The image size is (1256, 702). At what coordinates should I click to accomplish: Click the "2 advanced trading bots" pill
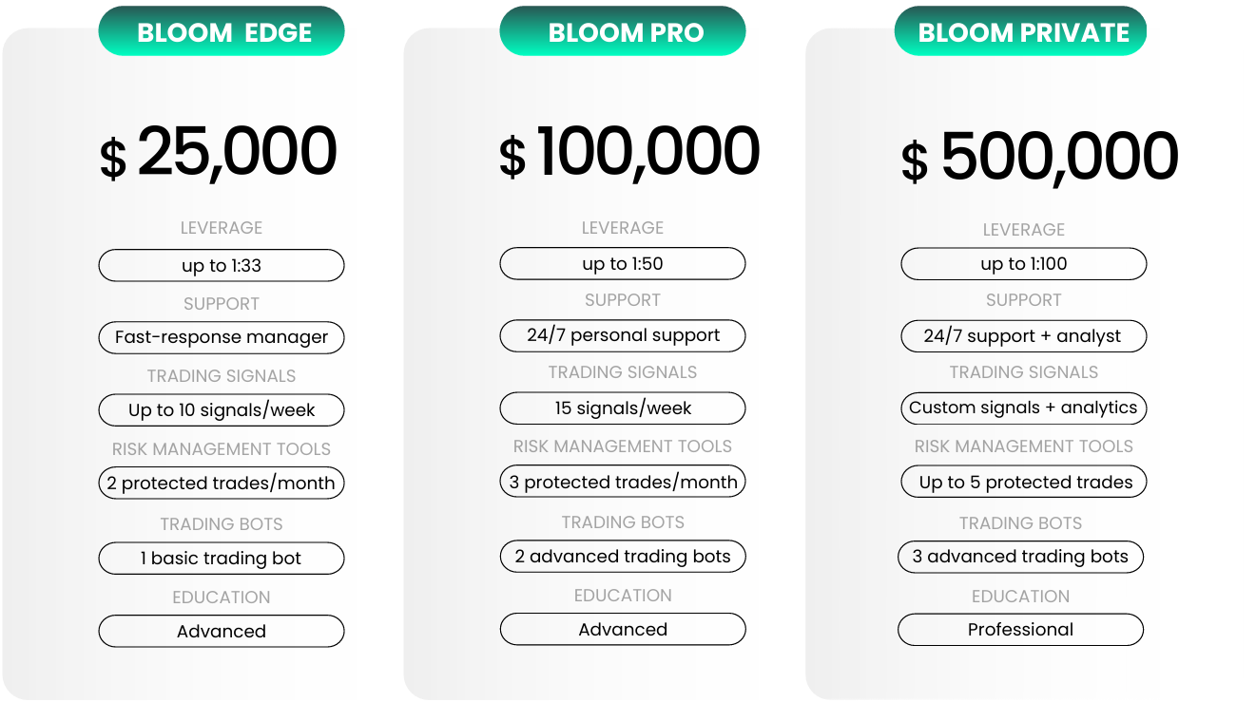(623, 557)
